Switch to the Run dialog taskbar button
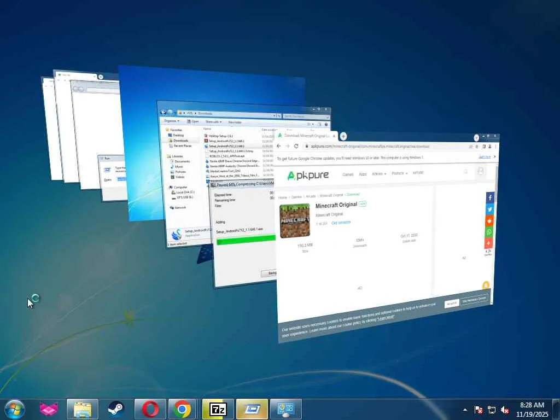The width and height of the screenshot is (560, 420). tap(252, 409)
